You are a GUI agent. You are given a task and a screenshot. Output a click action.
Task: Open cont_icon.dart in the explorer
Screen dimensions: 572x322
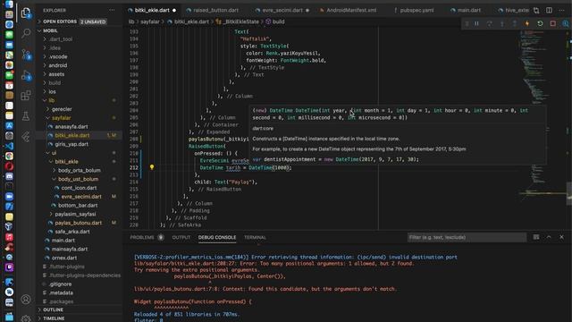pyautogui.click(x=80, y=188)
